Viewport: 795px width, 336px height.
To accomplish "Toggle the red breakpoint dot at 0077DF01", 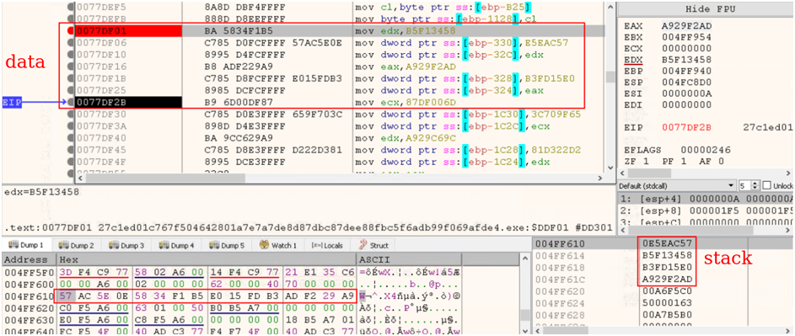I will coord(71,31).
